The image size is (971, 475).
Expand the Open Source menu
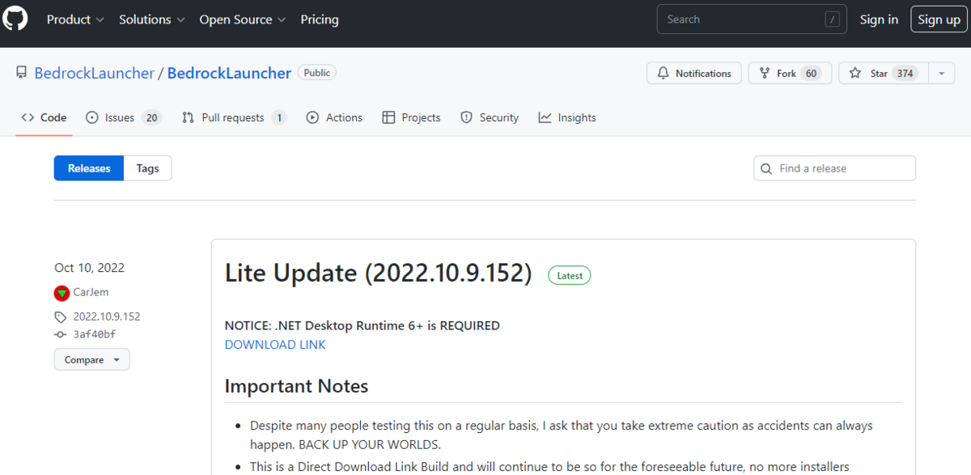(x=243, y=19)
